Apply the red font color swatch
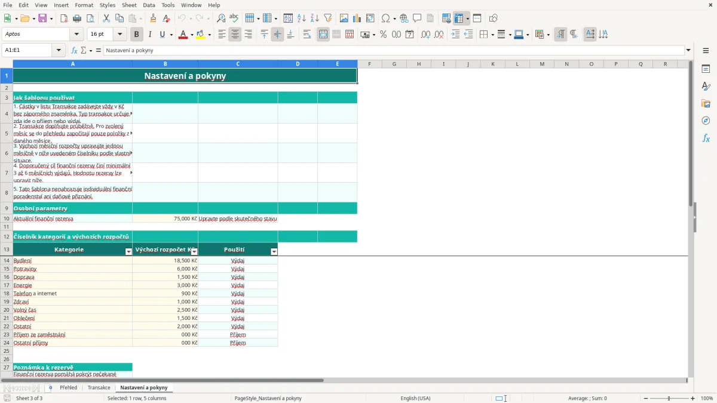This screenshot has width=717, height=403. click(182, 35)
